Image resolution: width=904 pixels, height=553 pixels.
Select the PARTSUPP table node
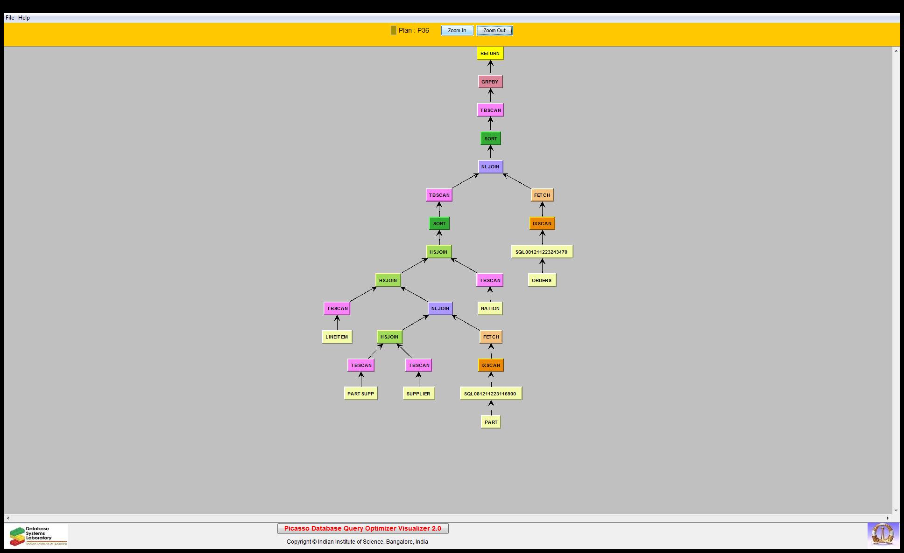coord(360,394)
